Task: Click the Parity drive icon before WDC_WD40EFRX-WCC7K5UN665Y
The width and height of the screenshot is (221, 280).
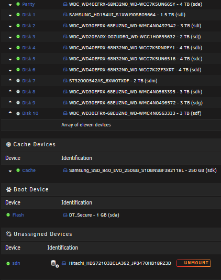Action: coord(65,4)
